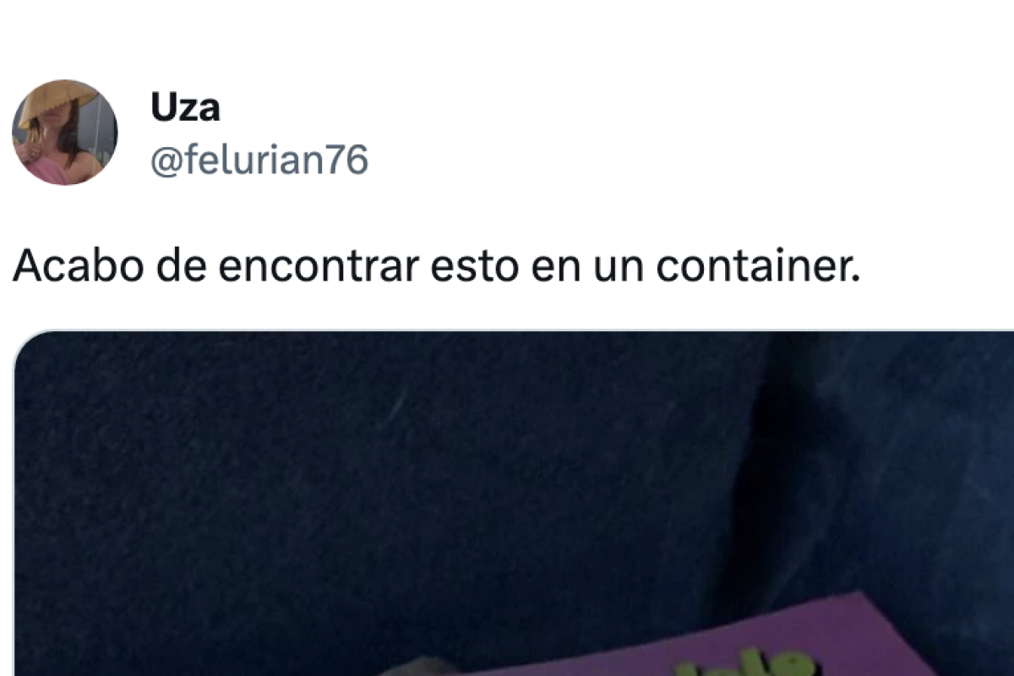Select the tweet text about the container

[437, 266]
